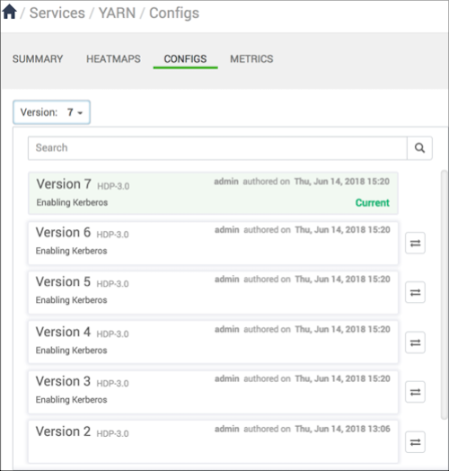The height and width of the screenshot is (471, 449).
Task: Select the current Version 7 entry
Action: (213, 193)
